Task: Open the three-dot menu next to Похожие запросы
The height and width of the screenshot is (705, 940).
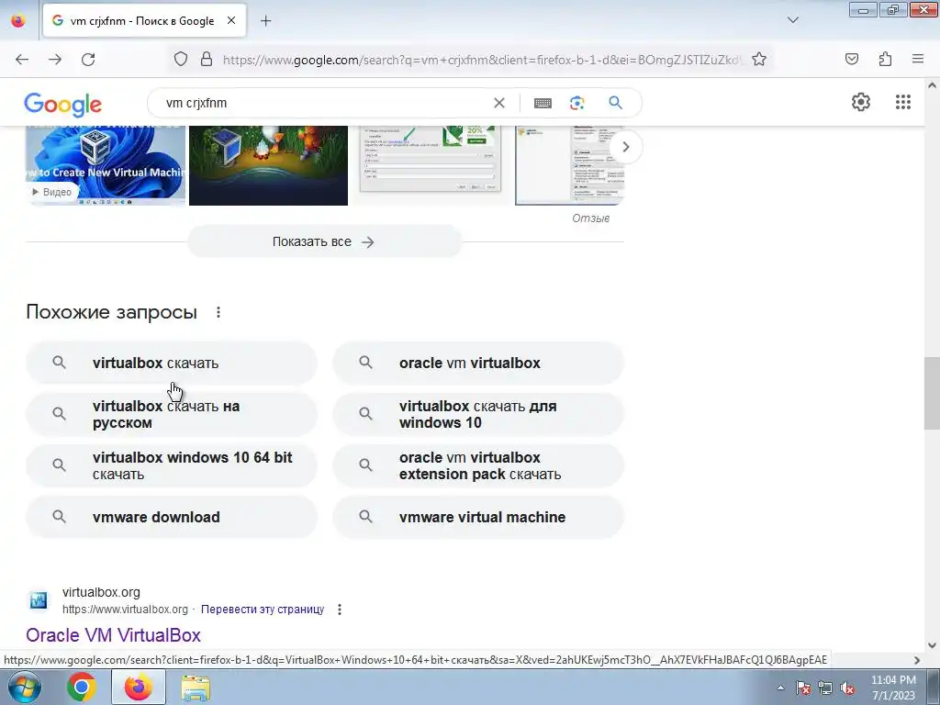Action: click(x=218, y=312)
